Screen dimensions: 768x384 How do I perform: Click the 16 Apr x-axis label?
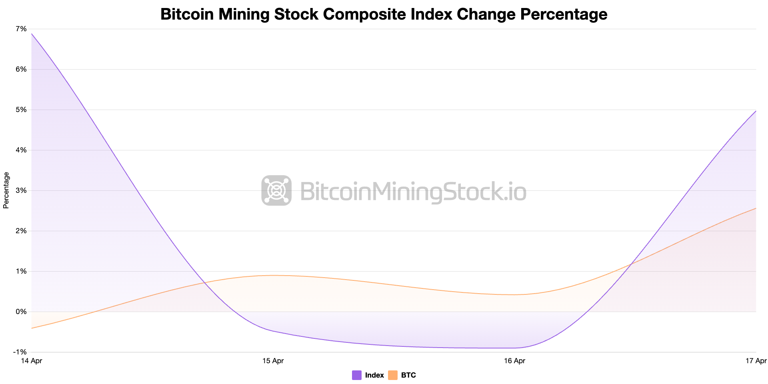514,361
